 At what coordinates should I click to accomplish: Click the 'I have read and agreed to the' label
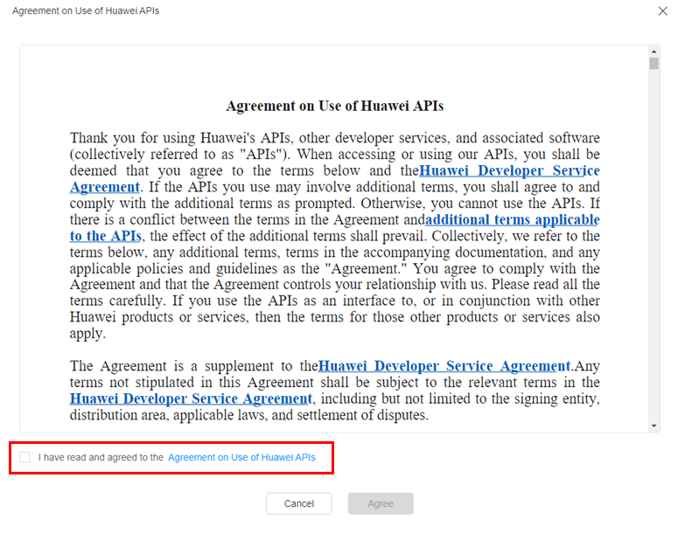tap(101, 457)
